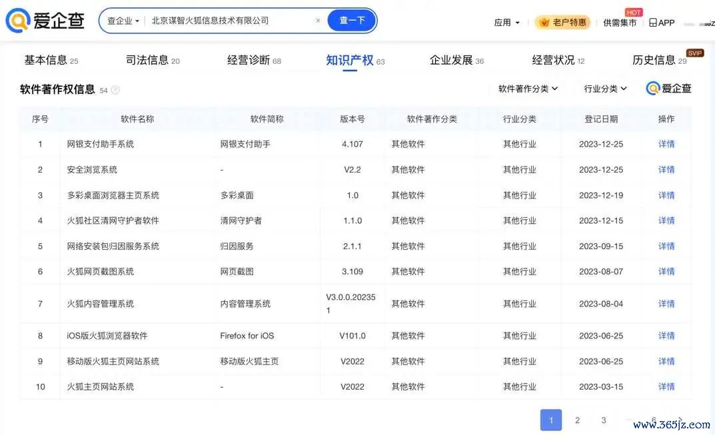Select the 网银支付助手系统 software name
Image resolution: width=715 pixels, height=435 pixels.
(101, 144)
